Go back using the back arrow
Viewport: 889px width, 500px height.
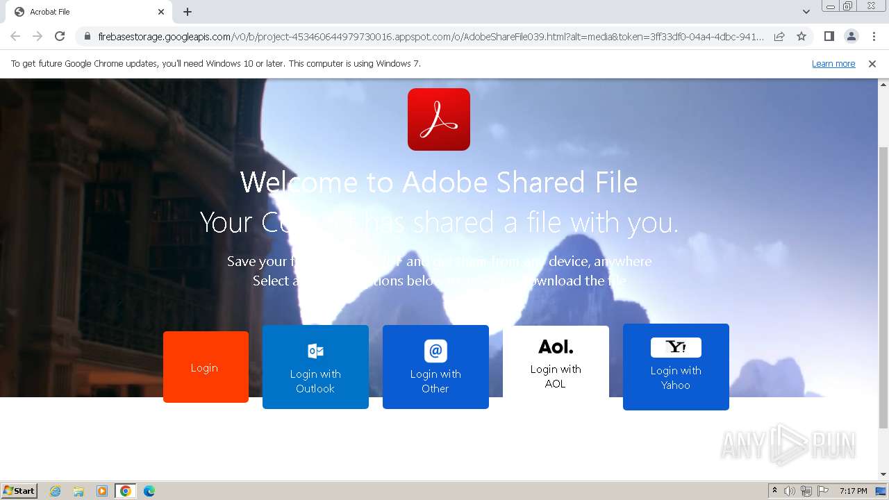15,36
